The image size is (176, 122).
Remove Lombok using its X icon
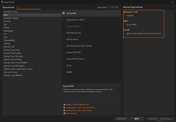pos(171,16)
